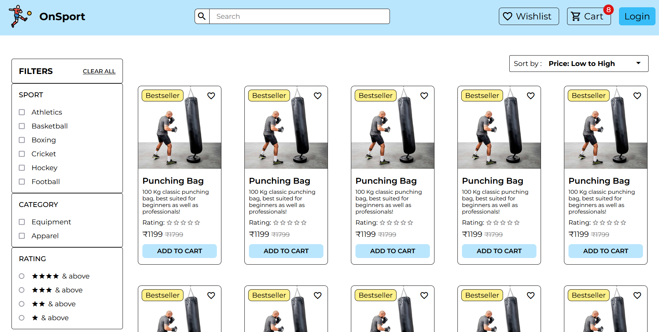Select the 4 stars & above rating
This screenshot has width=659, height=332.
coord(22,276)
